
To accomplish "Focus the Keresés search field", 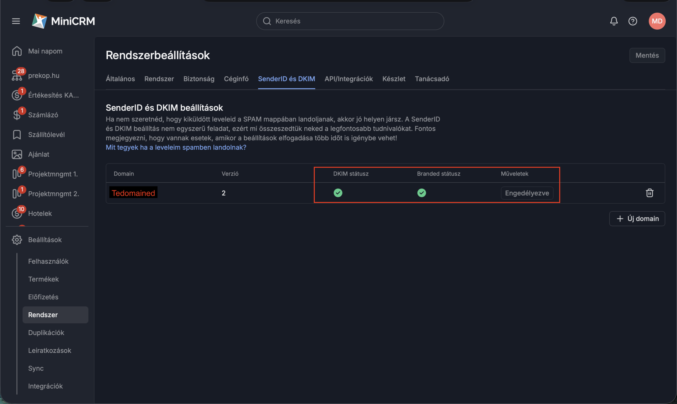I will (x=350, y=21).
